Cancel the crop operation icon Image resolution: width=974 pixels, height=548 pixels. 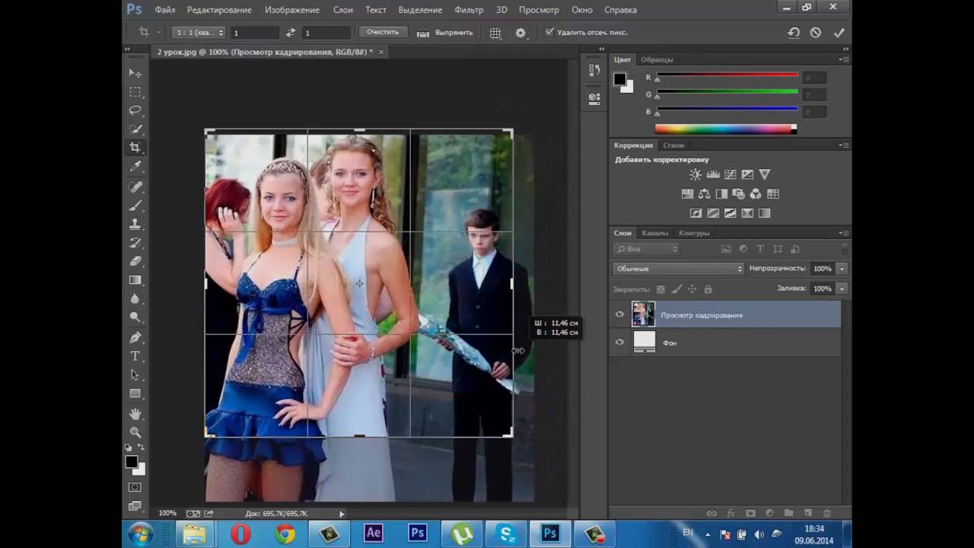(816, 33)
